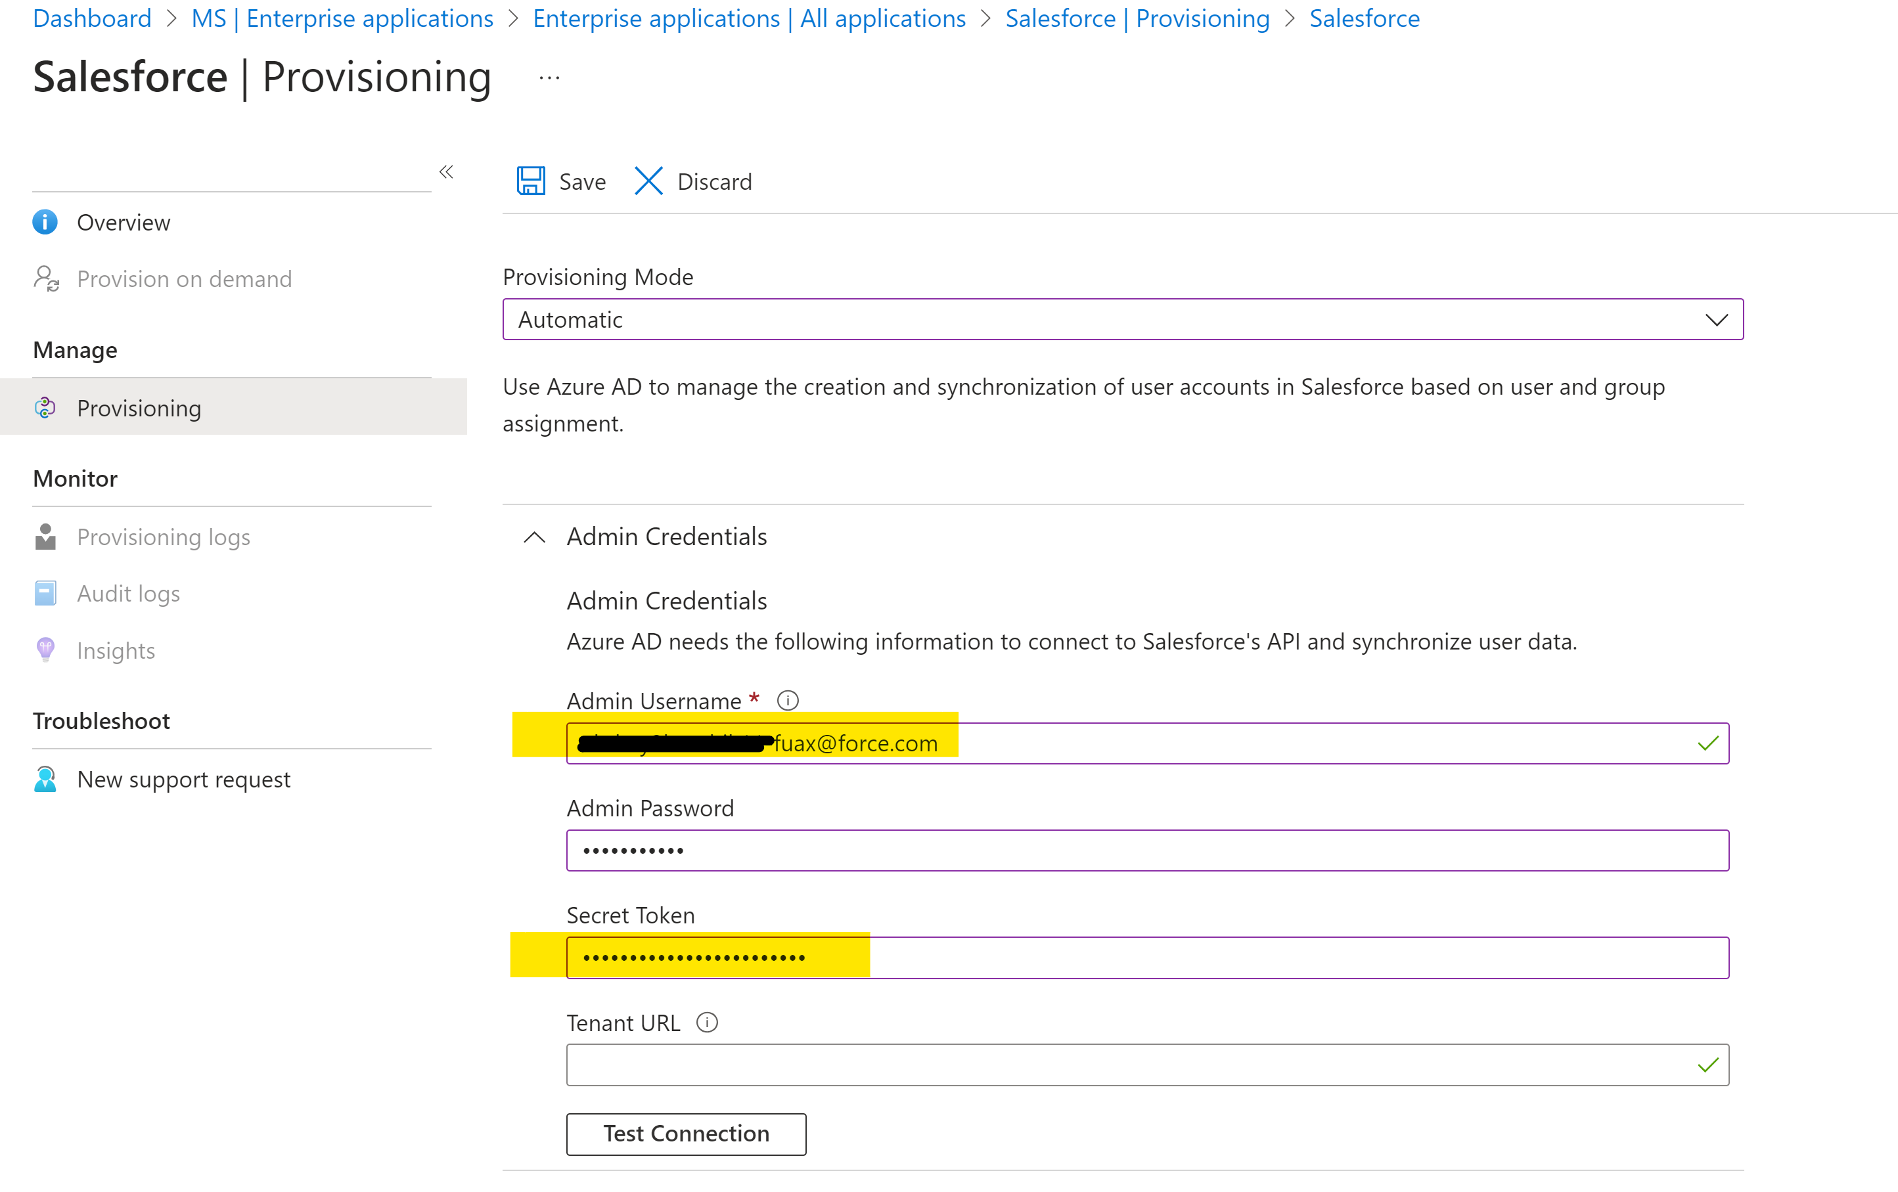This screenshot has height=1192, width=1898.
Task: Open MS | Enterprise applications breadcrumb
Action: [343, 18]
